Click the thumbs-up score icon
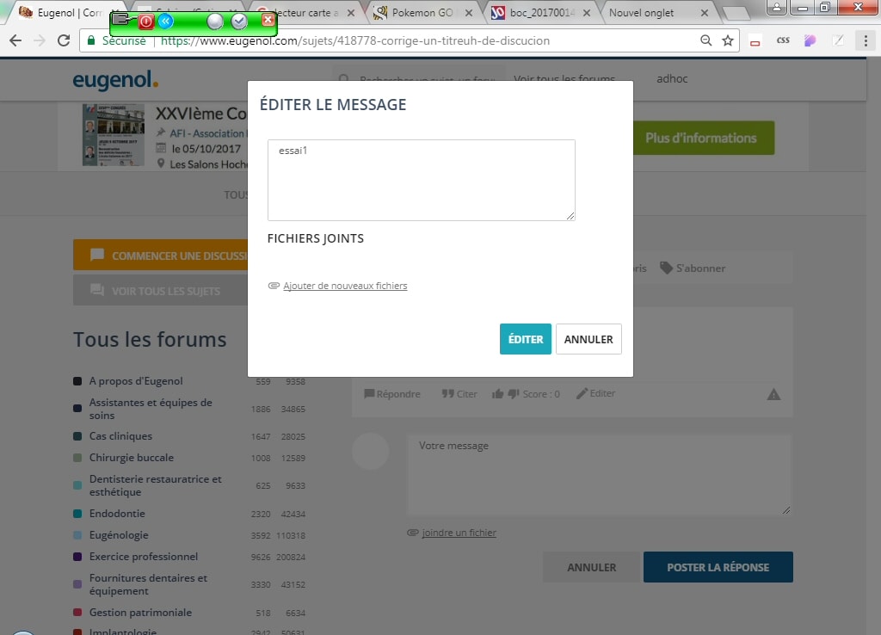This screenshot has height=635, width=881. tap(497, 394)
